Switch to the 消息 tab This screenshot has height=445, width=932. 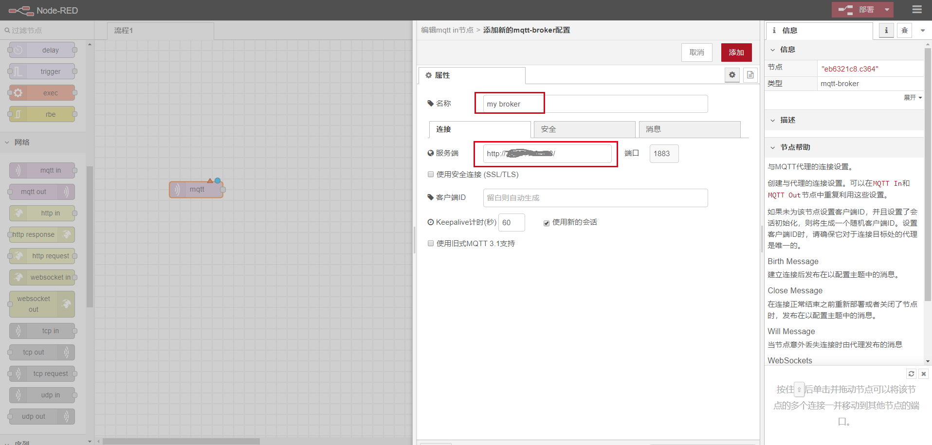pyautogui.click(x=690, y=129)
